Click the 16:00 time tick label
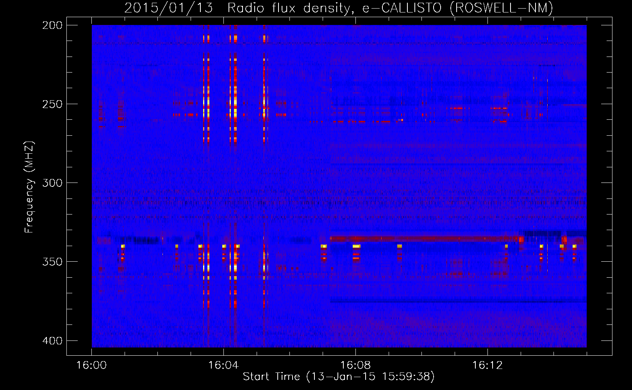The width and height of the screenshot is (632, 390). click(91, 365)
